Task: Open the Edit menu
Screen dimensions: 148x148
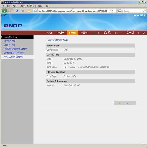Action: (x=9, y=6)
